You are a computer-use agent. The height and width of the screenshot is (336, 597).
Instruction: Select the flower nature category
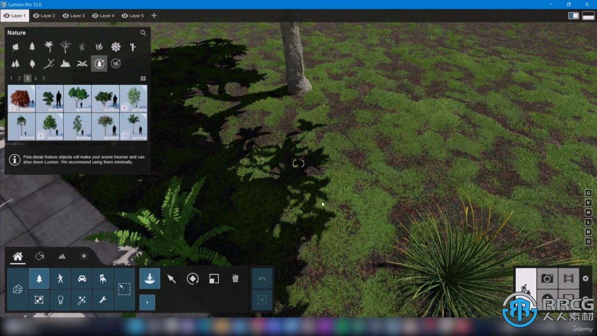click(x=116, y=47)
